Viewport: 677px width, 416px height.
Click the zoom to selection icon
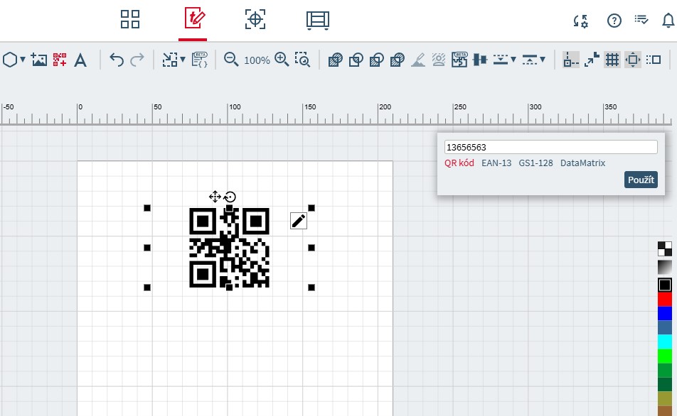click(303, 60)
